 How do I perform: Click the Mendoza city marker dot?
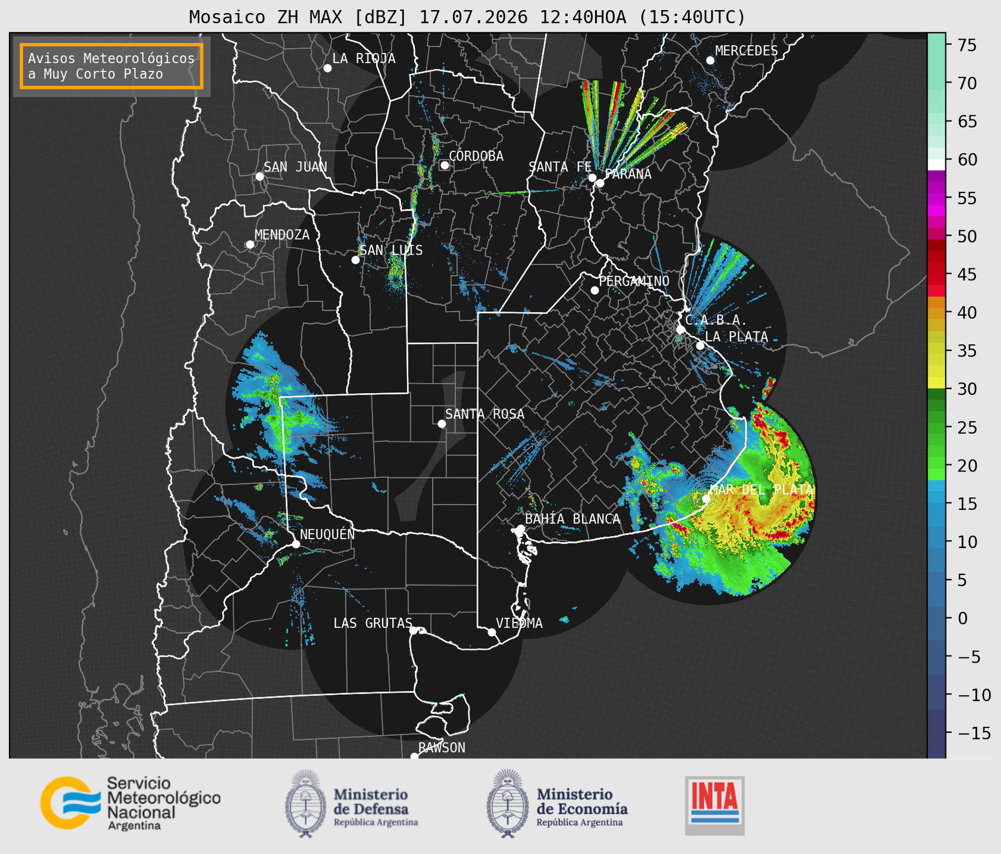(x=250, y=245)
